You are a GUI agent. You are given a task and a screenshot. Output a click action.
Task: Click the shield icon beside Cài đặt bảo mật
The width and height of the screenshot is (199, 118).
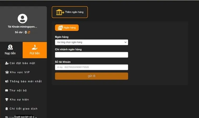click(x=7, y=63)
